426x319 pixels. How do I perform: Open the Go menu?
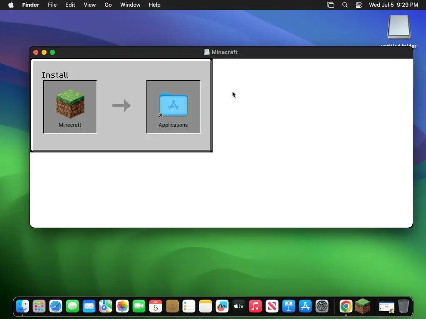[108, 5]
